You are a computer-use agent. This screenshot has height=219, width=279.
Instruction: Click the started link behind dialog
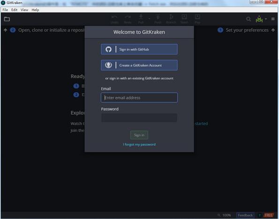[x=201, y=123]
